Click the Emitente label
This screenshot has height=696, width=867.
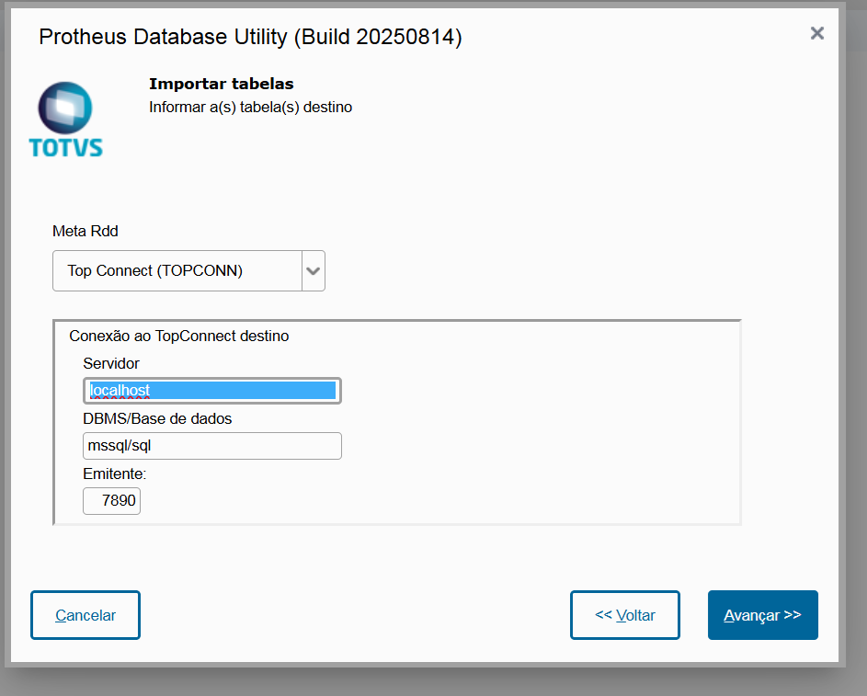pos(115,474)
